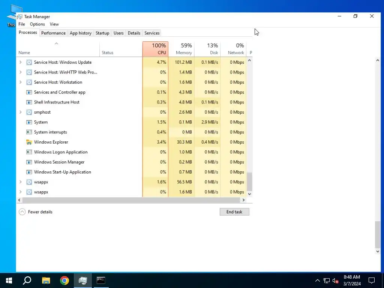
Task: Click the outer window scrollbar up arrow
Action: (377, 60)
